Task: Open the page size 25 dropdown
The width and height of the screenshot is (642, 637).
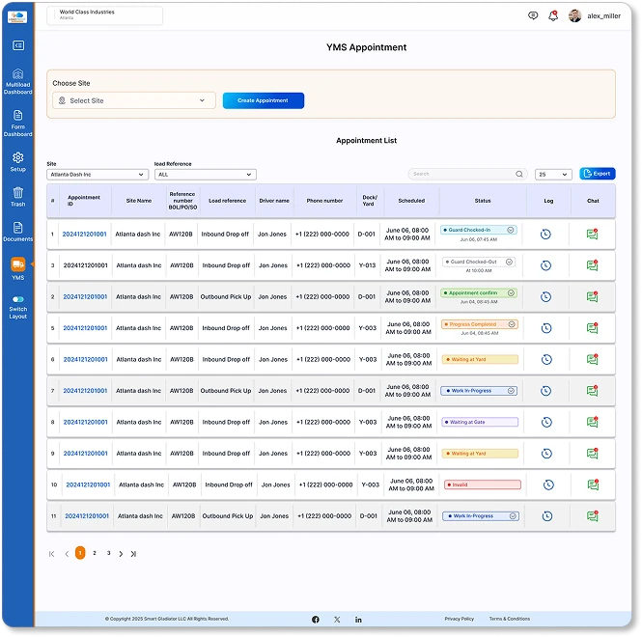Action: pos(553,175)
